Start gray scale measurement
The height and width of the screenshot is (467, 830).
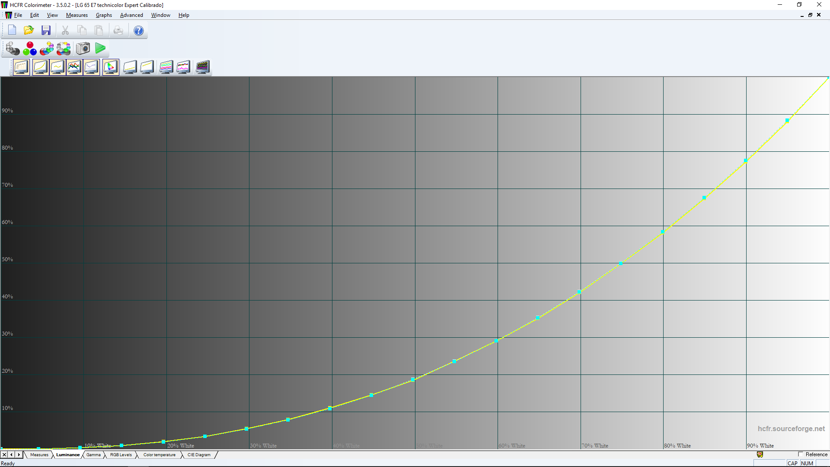(13, 49)
